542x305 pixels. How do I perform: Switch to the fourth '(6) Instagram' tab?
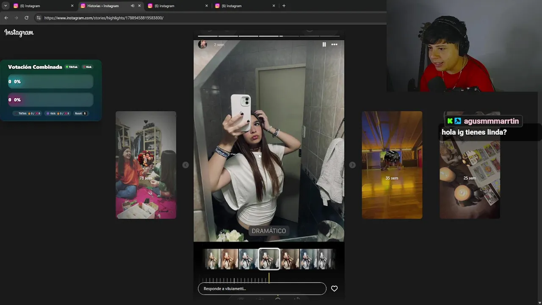[x=244, y=6]
